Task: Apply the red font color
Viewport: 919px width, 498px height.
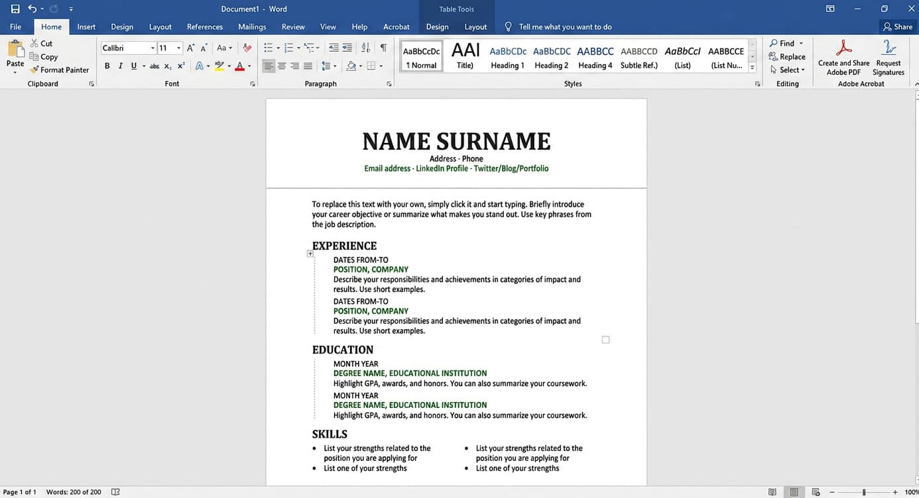Action: point(240,66)
